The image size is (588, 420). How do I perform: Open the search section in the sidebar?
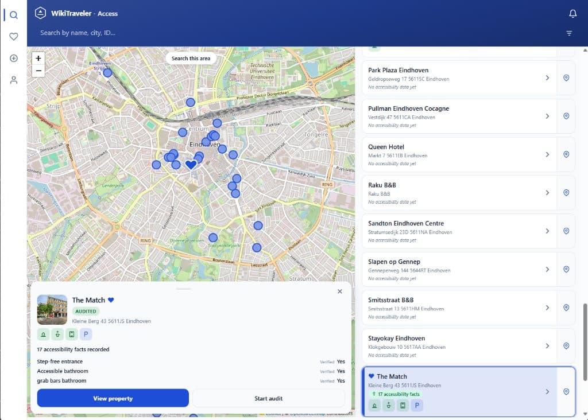14,15
